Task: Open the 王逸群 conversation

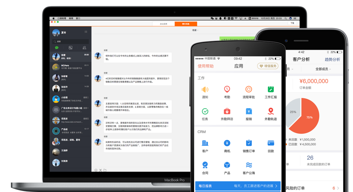Action: 71,152
